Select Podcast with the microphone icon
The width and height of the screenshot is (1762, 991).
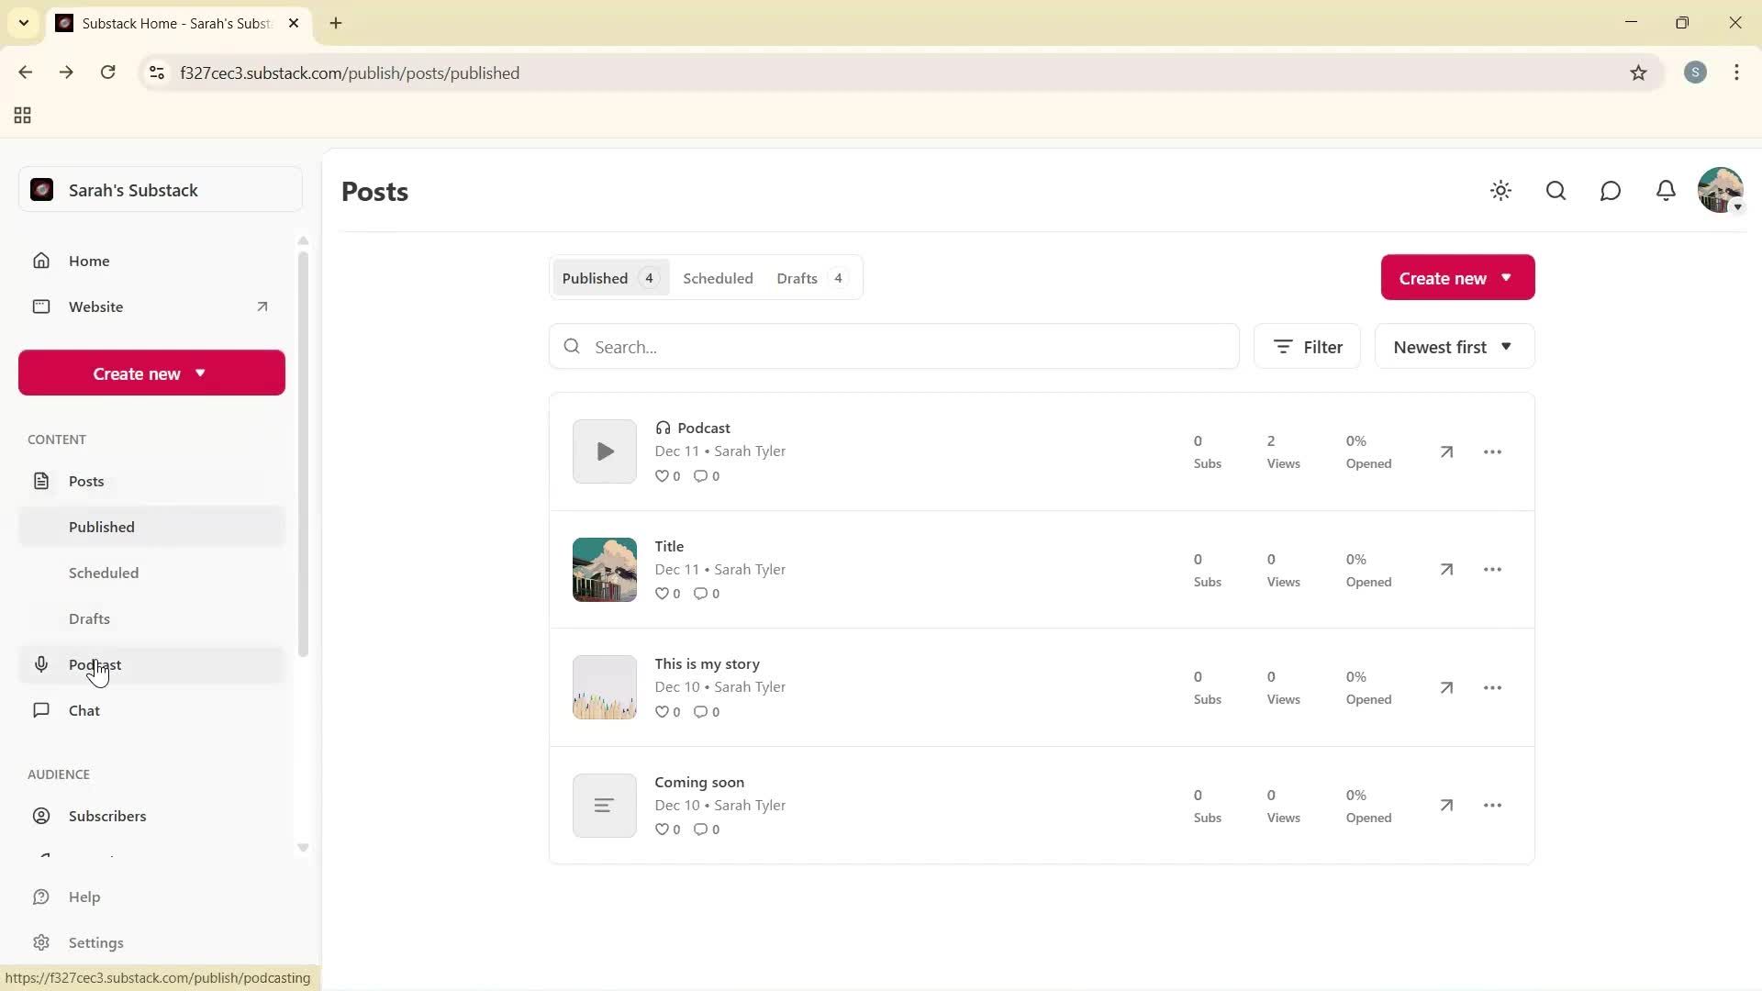coord(42,664)
